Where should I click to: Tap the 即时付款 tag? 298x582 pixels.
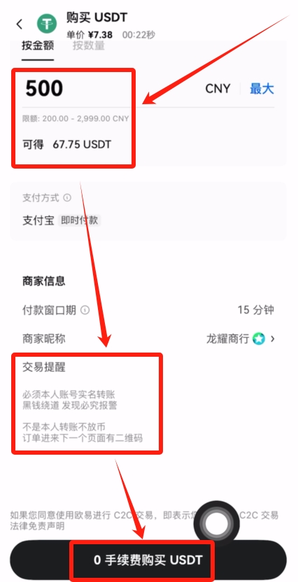(80, 220)
